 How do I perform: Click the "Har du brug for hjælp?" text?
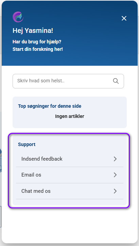pos(37,42)
